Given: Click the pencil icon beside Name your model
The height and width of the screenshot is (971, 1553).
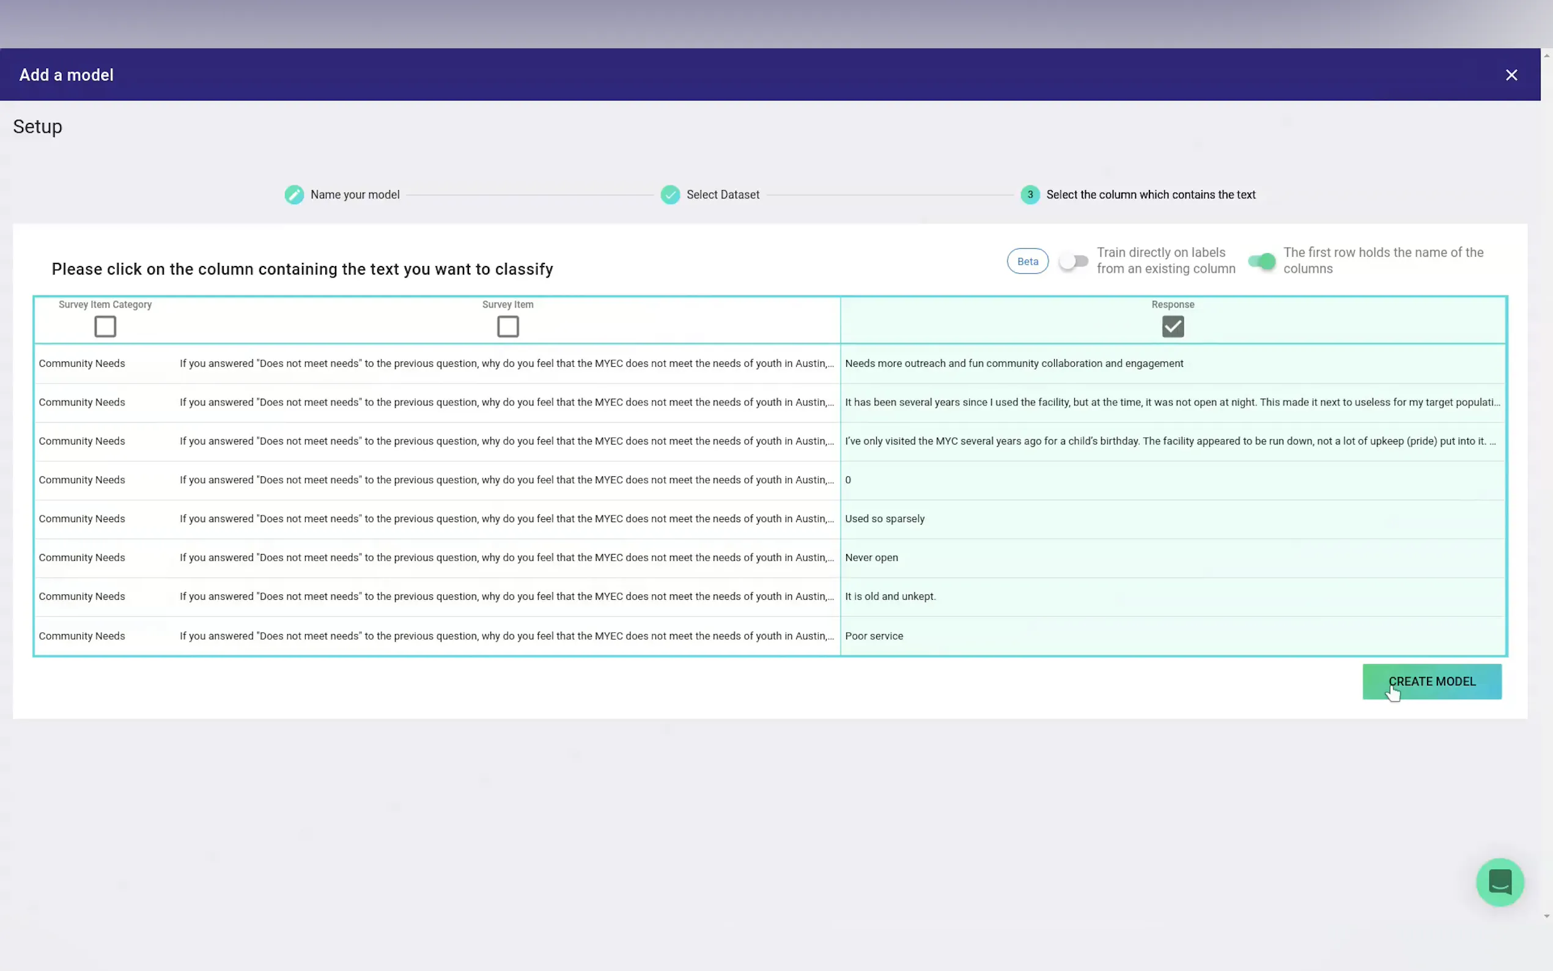Looking at the screenshot, I should click(x=294, y=194).
